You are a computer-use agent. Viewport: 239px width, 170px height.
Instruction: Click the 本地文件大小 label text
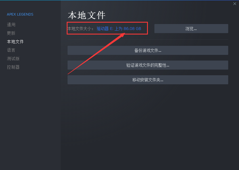coord(79,29)
